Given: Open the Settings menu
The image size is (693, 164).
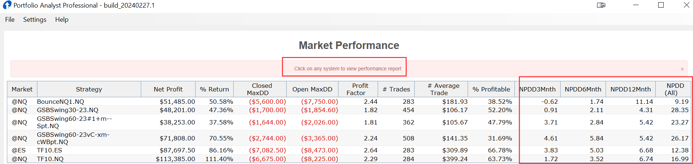Looking at the screenshot, I should (x=35, y=20).
